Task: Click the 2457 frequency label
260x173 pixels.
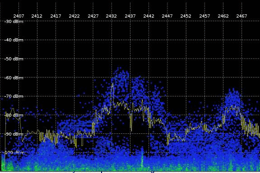Action: [204, 16]
